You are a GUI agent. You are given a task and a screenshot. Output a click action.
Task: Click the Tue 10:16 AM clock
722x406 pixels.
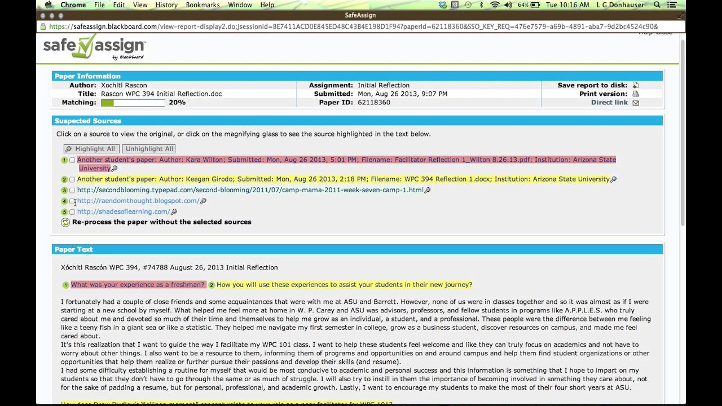coord(567,5)
